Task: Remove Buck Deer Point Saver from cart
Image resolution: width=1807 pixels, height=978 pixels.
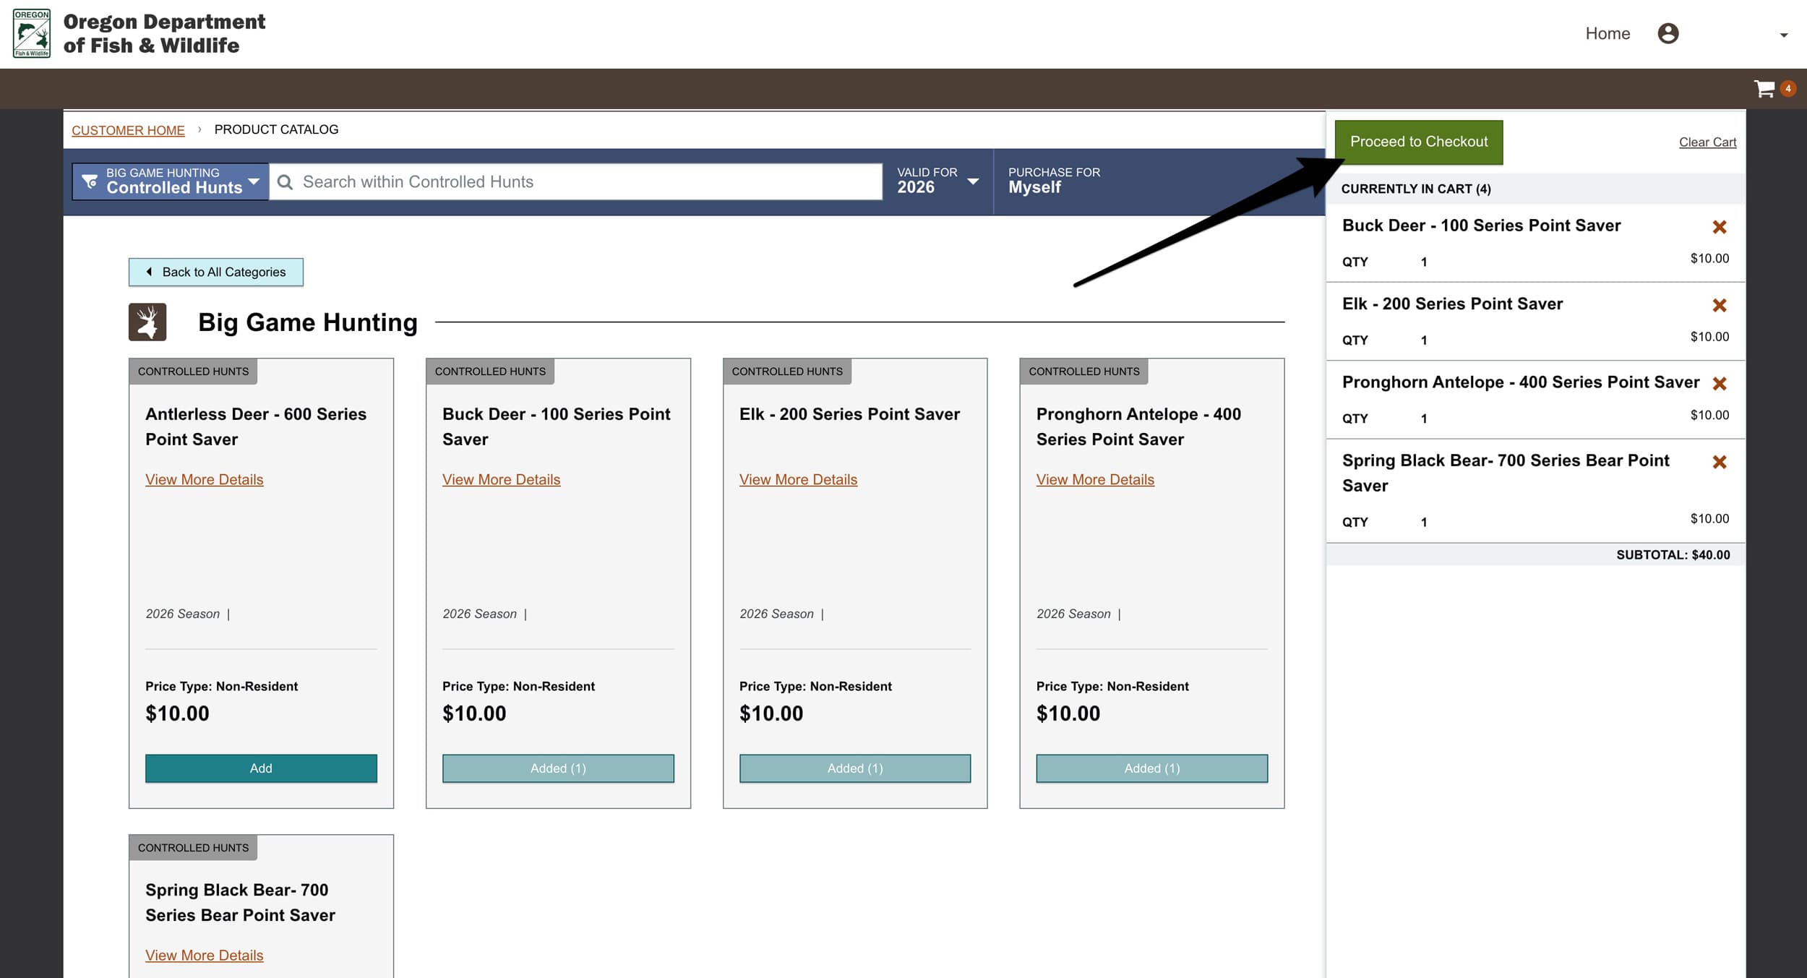Action: (1720, 227)
